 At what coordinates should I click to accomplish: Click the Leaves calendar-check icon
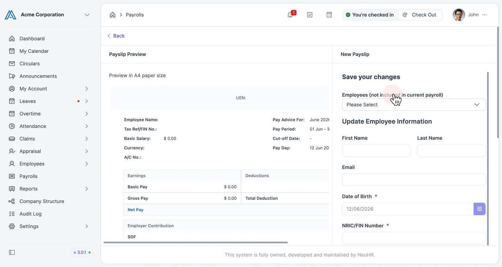click(12, 101)
